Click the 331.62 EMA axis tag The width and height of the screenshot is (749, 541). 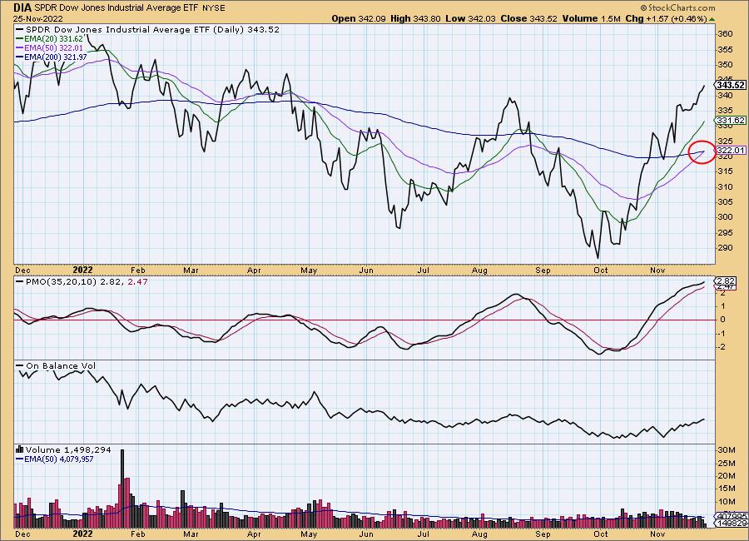(x=731, y=121)
